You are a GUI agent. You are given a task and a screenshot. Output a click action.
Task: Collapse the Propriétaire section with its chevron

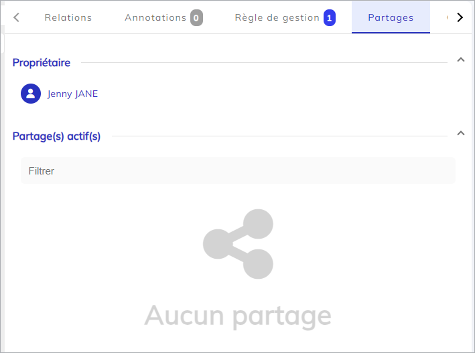click(460, 60)
